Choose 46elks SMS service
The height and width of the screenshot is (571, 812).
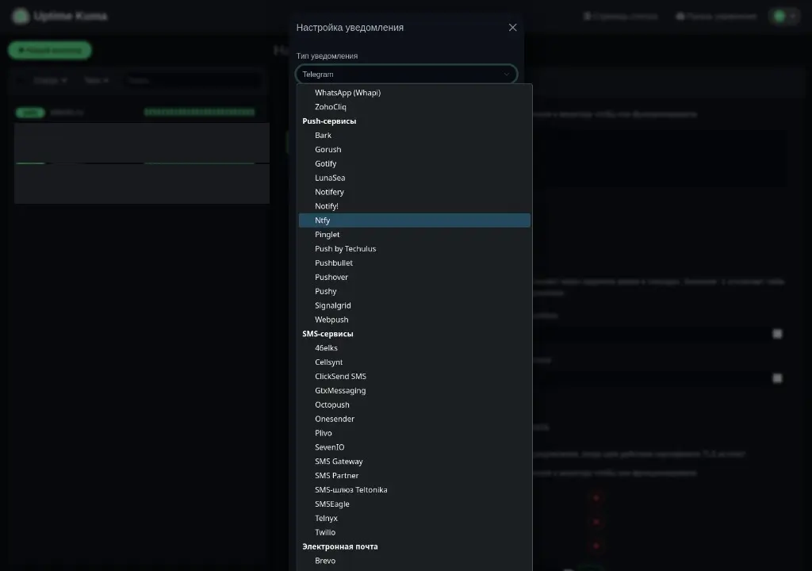point(414,348)
